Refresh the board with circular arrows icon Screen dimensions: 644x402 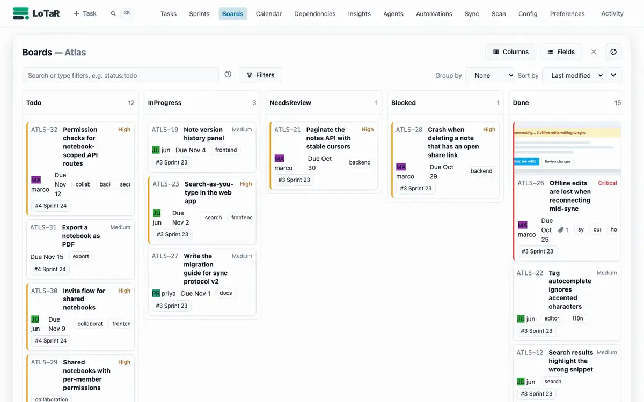point(613,52)
